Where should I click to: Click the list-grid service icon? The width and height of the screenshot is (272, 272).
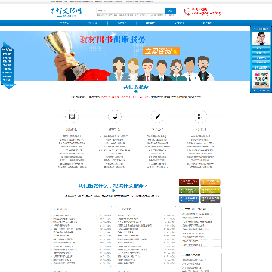[200, 116]
